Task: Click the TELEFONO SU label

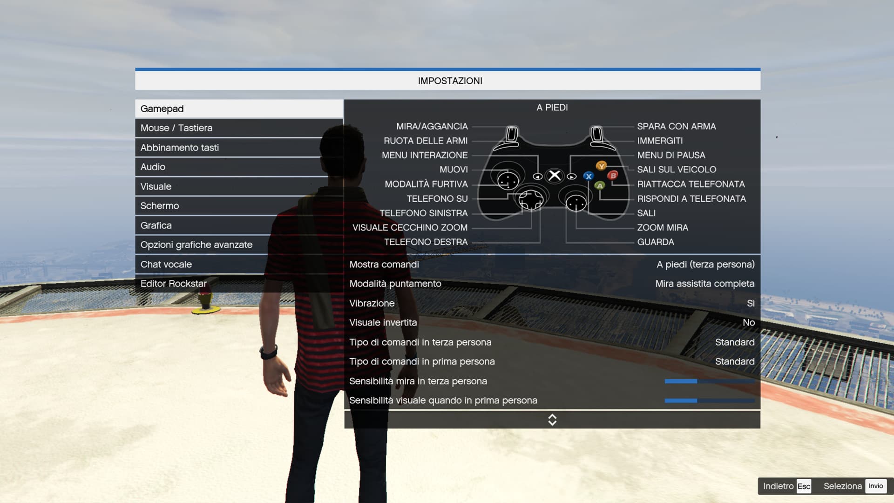Action: [x=437, y=198]
